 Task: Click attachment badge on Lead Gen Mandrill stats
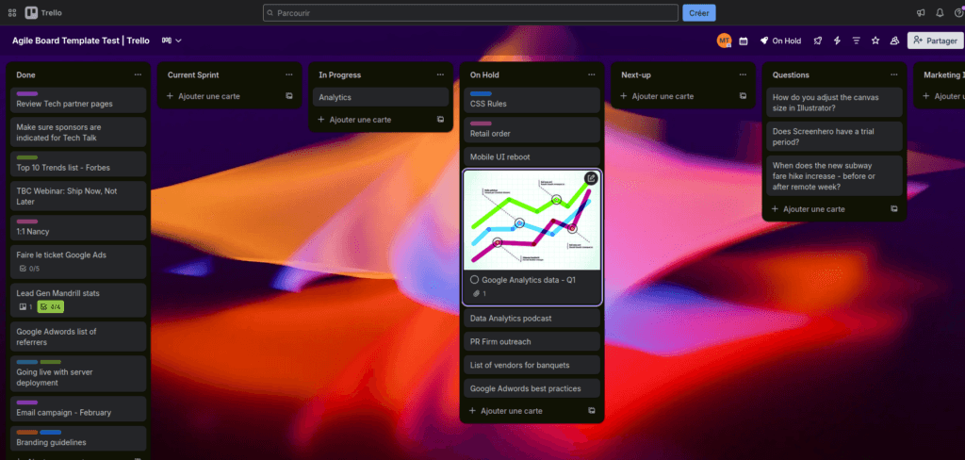click(x=25, y=306)
